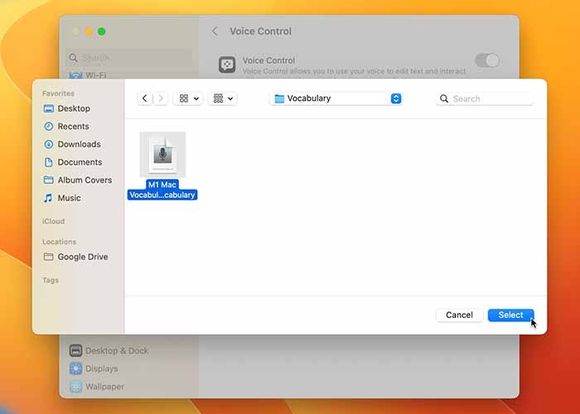Click the Recents clock icon
The height and width of the screenshot is (414, 580).
tap(48, 127)
